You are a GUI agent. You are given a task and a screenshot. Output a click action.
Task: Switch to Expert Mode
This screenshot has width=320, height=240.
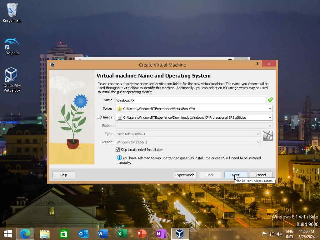click(185, 175)
